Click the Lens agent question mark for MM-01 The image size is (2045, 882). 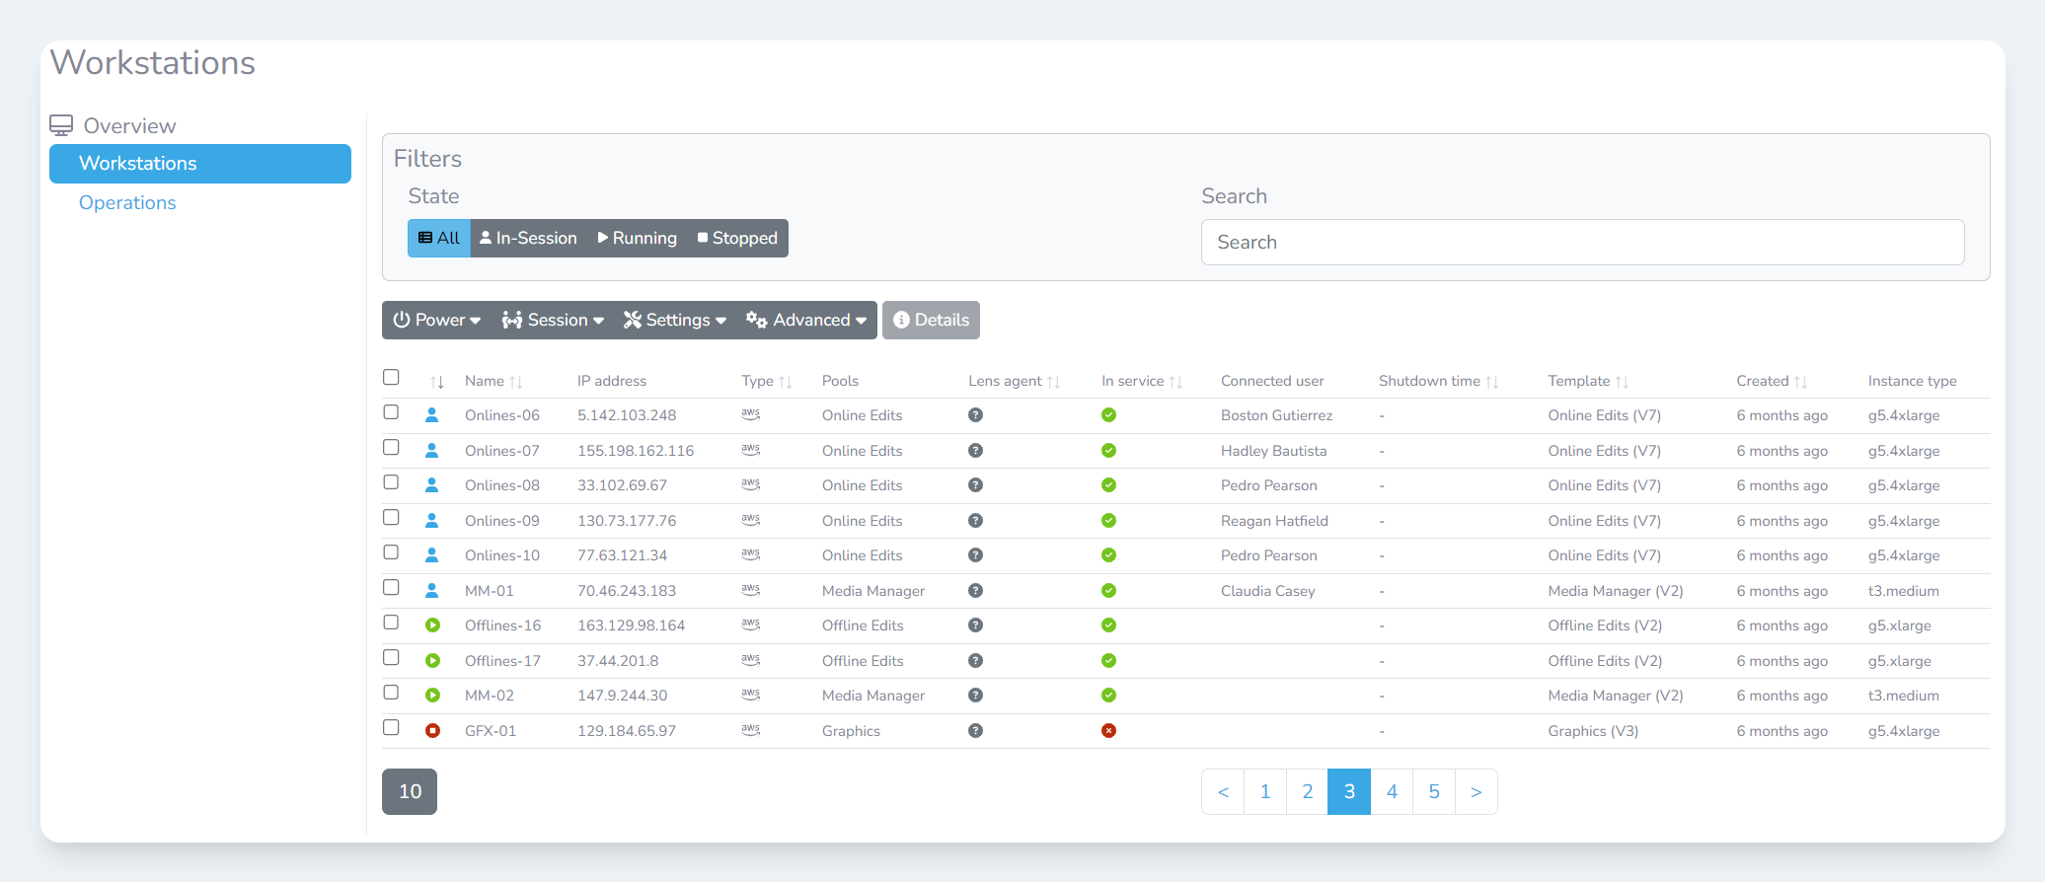point(975,591)
